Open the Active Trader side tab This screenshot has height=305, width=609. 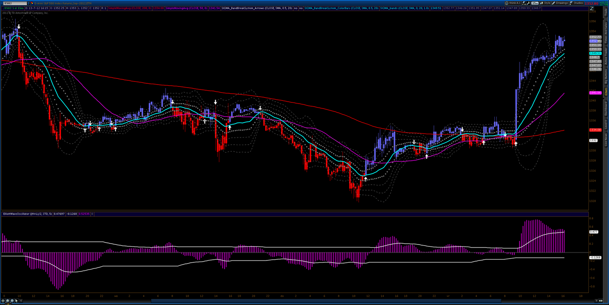click(606, 56)
